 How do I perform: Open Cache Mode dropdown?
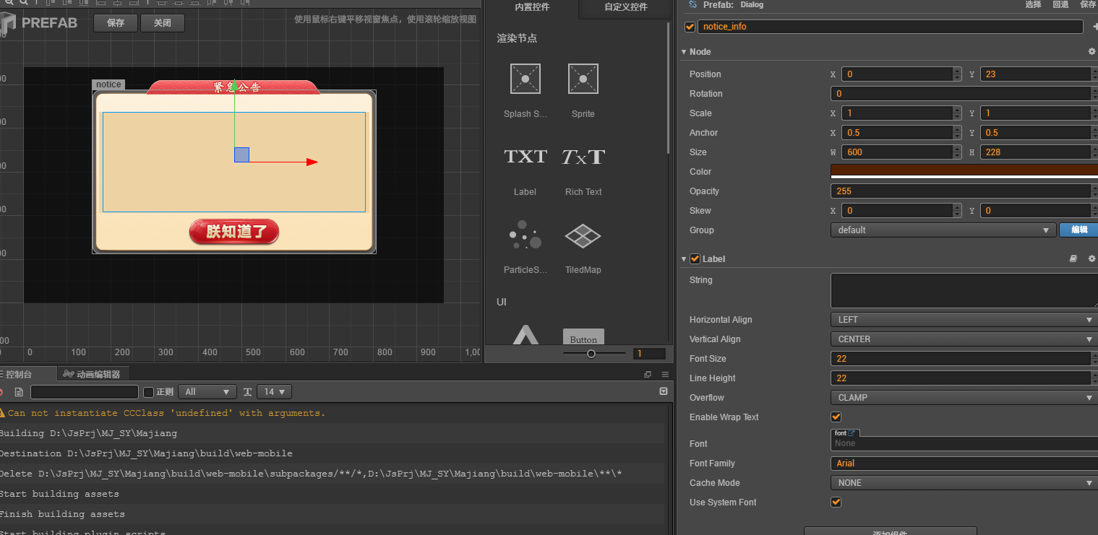[964, 482]
